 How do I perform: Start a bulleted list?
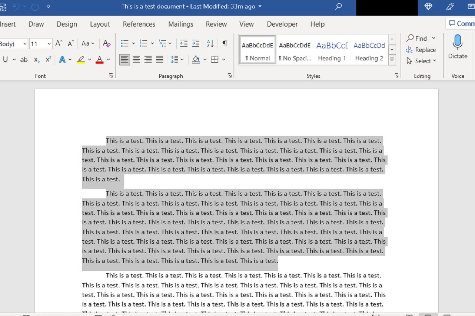(125, 43)
